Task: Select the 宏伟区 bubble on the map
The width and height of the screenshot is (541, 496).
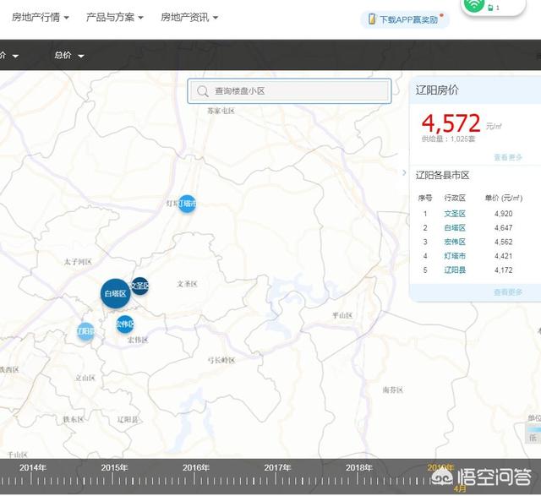Action: [125, 324]
